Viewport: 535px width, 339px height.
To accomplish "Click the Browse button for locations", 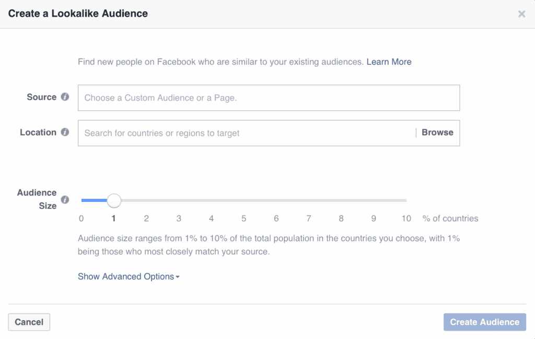I will click(438, 132).
